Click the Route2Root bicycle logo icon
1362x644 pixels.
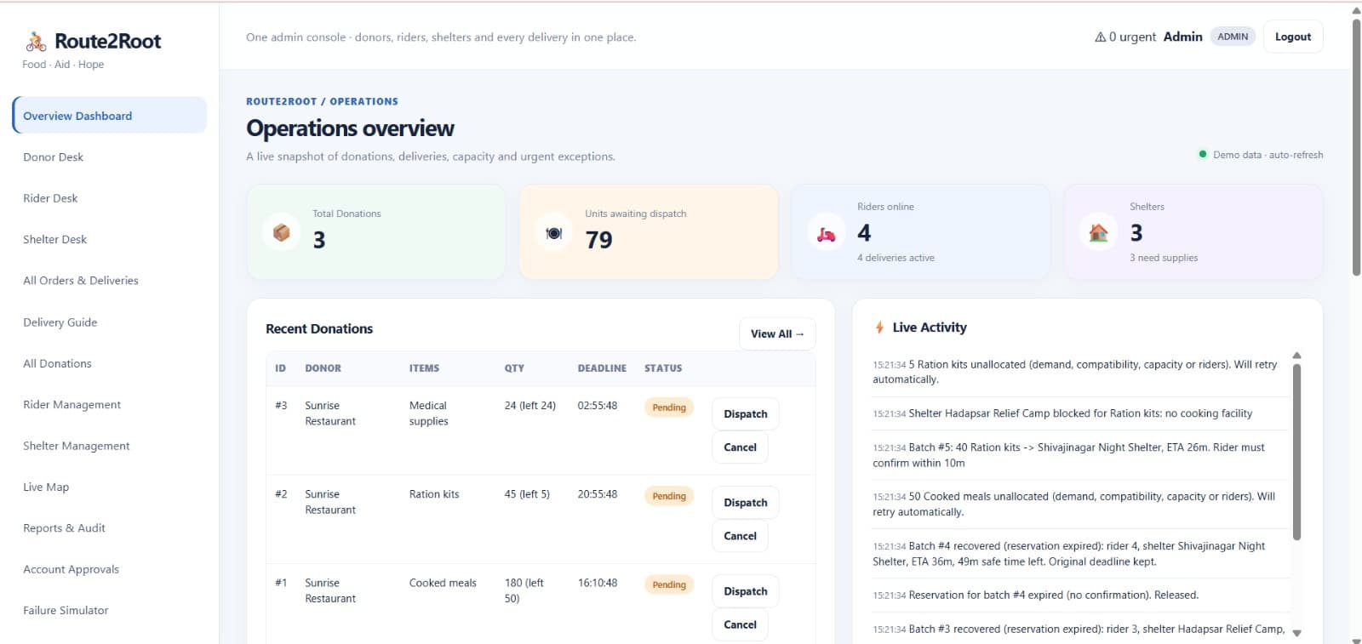coord(36,41)
